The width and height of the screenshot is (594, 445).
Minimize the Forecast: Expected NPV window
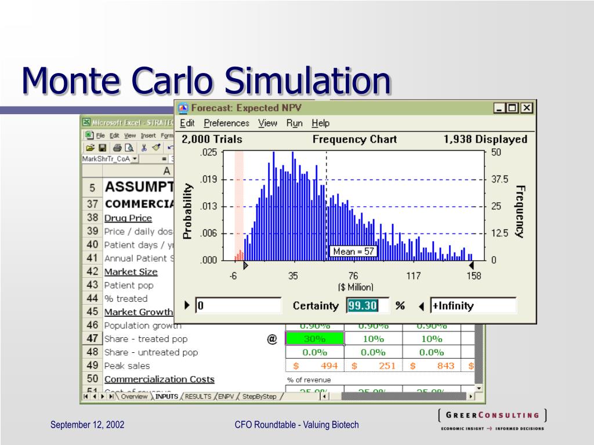tap(499, 108)
